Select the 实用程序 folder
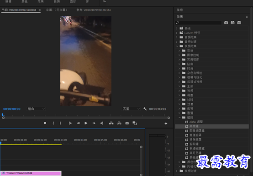The image size is (253, 176). (x=193, y=60)
